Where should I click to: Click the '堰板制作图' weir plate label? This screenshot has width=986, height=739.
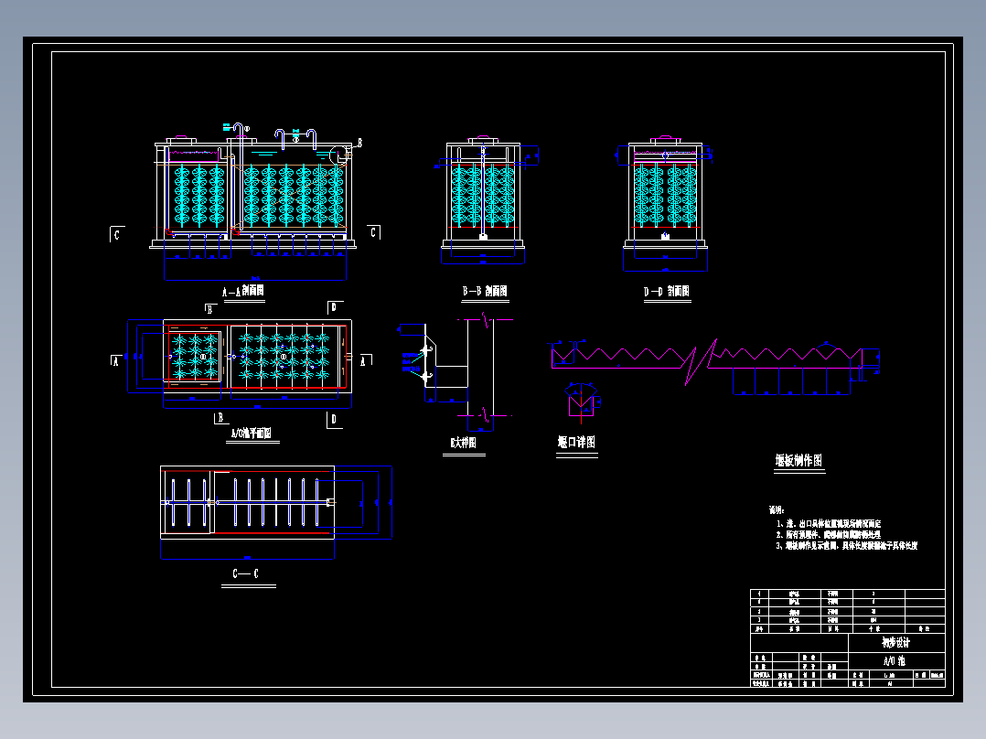point(798,460)
